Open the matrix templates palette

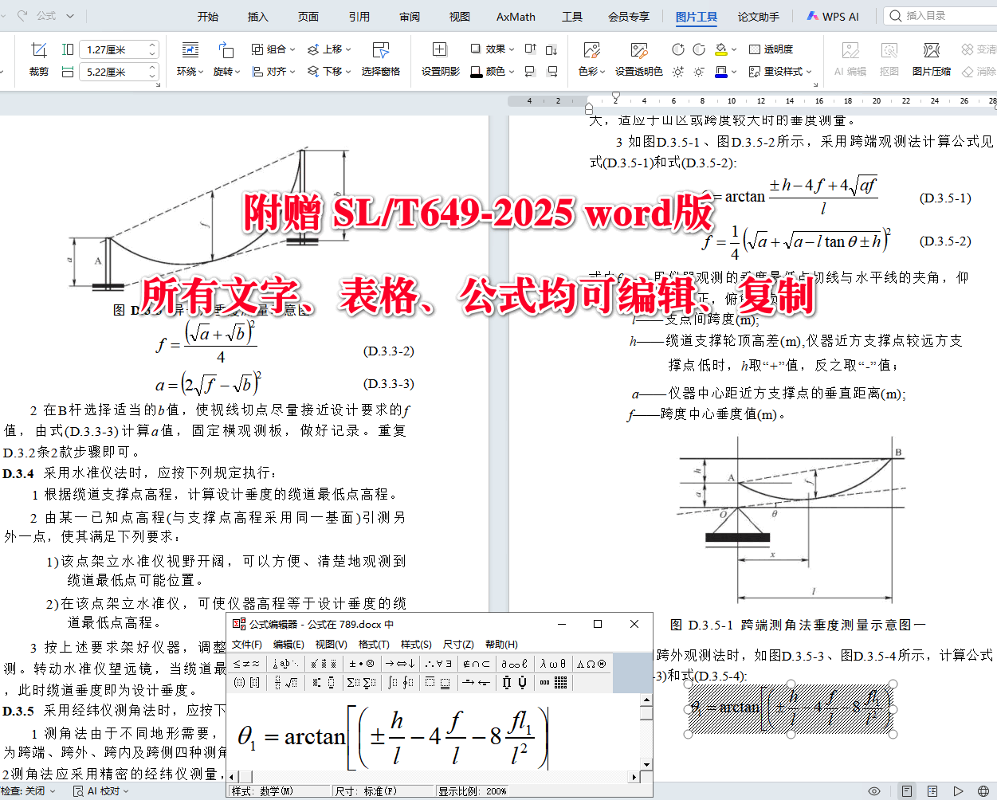[x=554, y=682]
